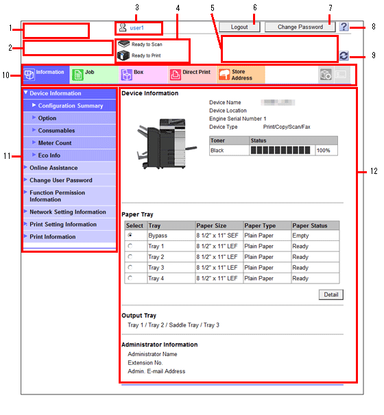Image resolution: width=384 pixels, height=415 pixels.
Task: Click the blurred Device Name value
Action: (x=278, y=102)
